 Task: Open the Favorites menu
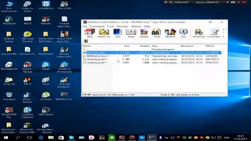[122, 26]
